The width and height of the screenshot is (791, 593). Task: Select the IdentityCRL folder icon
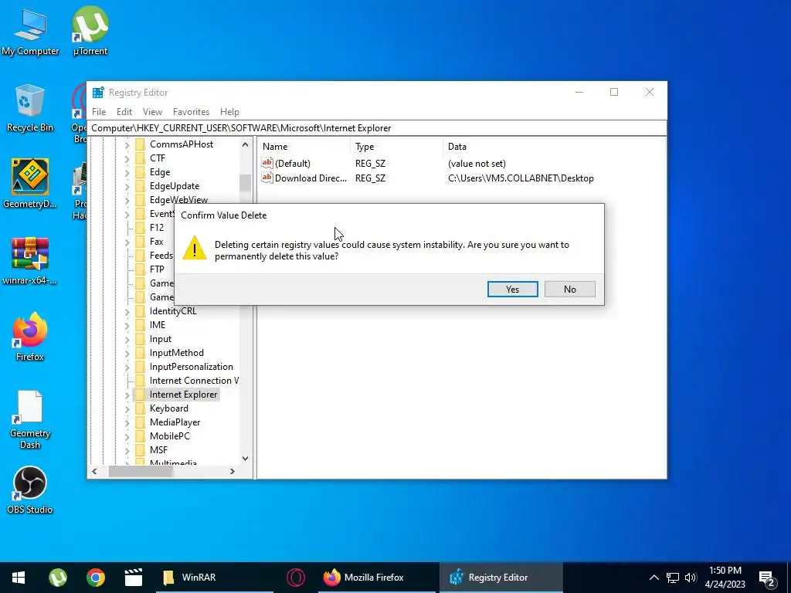coord(140,311)
